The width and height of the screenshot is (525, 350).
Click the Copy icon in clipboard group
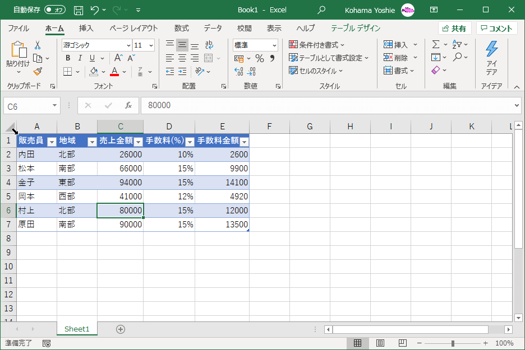38,58
